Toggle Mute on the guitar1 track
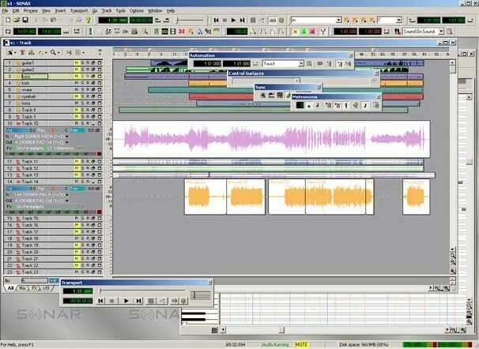479x349 pixels. tap(77, 63)
